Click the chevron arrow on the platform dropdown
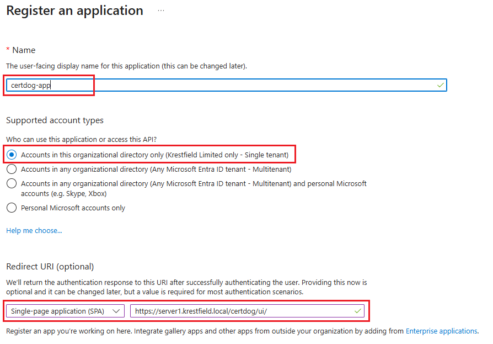This screenshot has width=493, height=344. (116, 311)
